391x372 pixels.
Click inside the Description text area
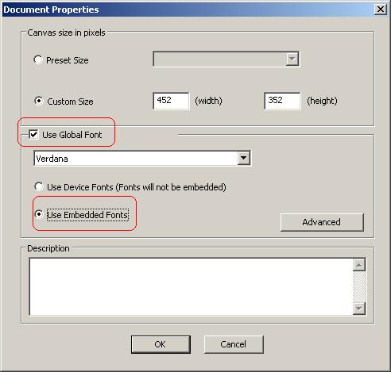(x=191, y=286)
